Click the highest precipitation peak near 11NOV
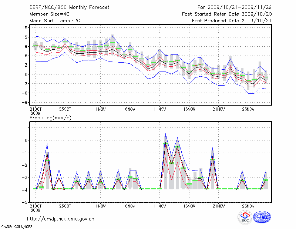 coord(165,134)
